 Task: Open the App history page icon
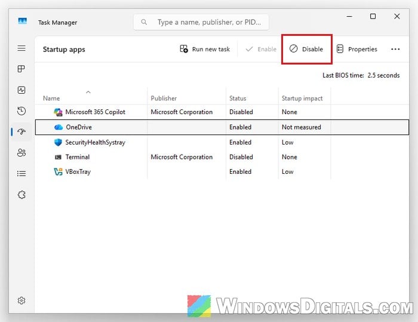coord(21,111)
